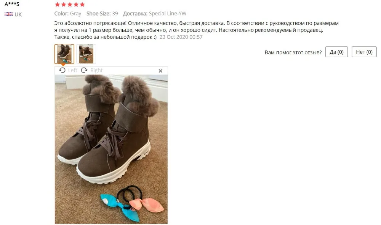
Task: Click the Special Line-YW delivery text
Action: (x=168, y=14)
